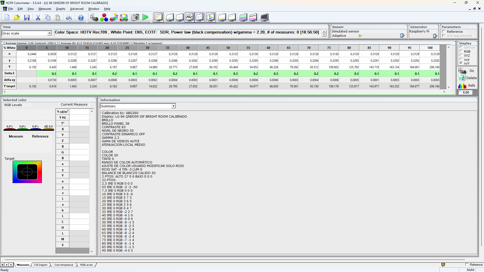Screen dimensions: 484x272
Task: Click the Delete button
Action: pyautogui.click(x=467, y=78)
